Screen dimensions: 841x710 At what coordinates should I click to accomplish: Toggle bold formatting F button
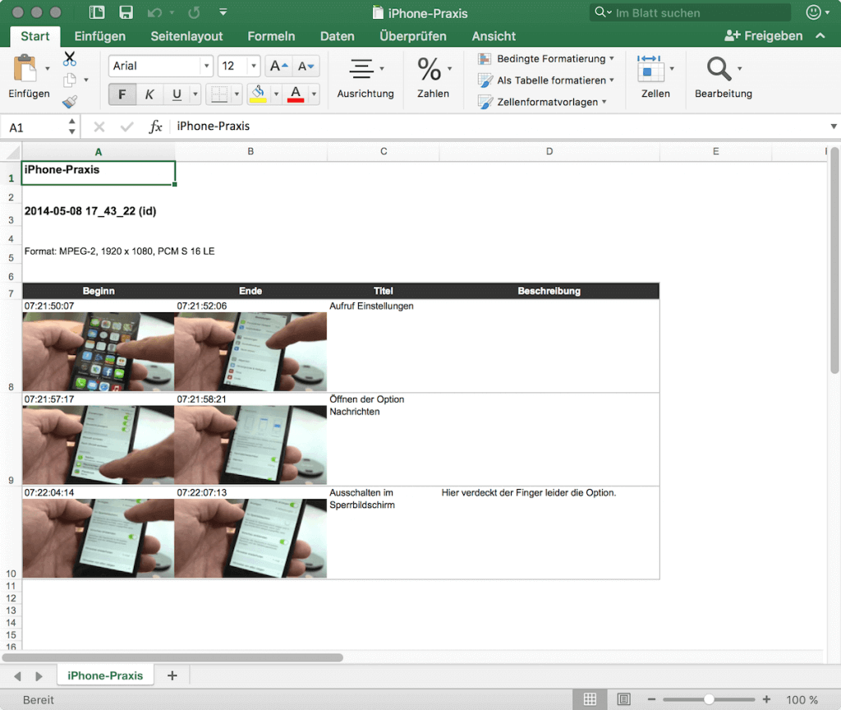[x=122, y=95]
